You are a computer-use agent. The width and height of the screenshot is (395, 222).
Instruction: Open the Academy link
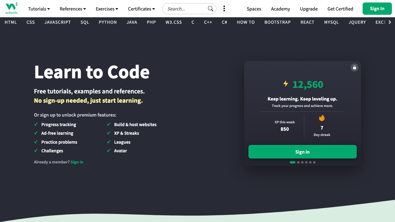(281, 9)
